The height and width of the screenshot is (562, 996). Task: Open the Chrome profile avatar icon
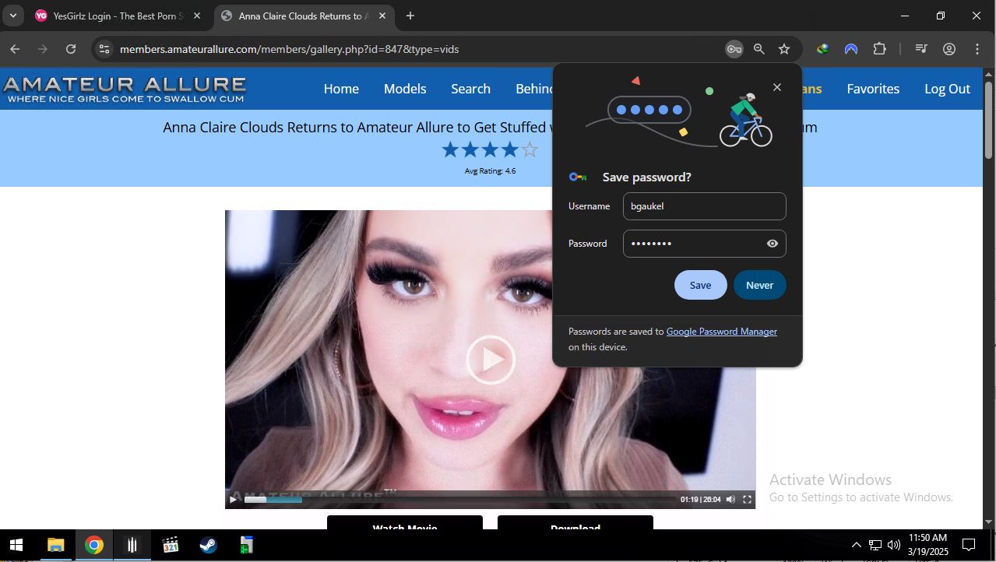coord(949,49)
